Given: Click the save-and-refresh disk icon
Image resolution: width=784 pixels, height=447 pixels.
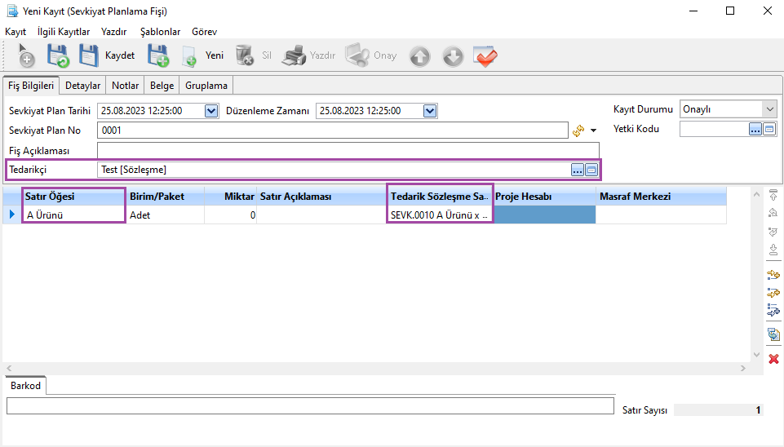Looking at the screenshot, I should (x=57, y=55).
